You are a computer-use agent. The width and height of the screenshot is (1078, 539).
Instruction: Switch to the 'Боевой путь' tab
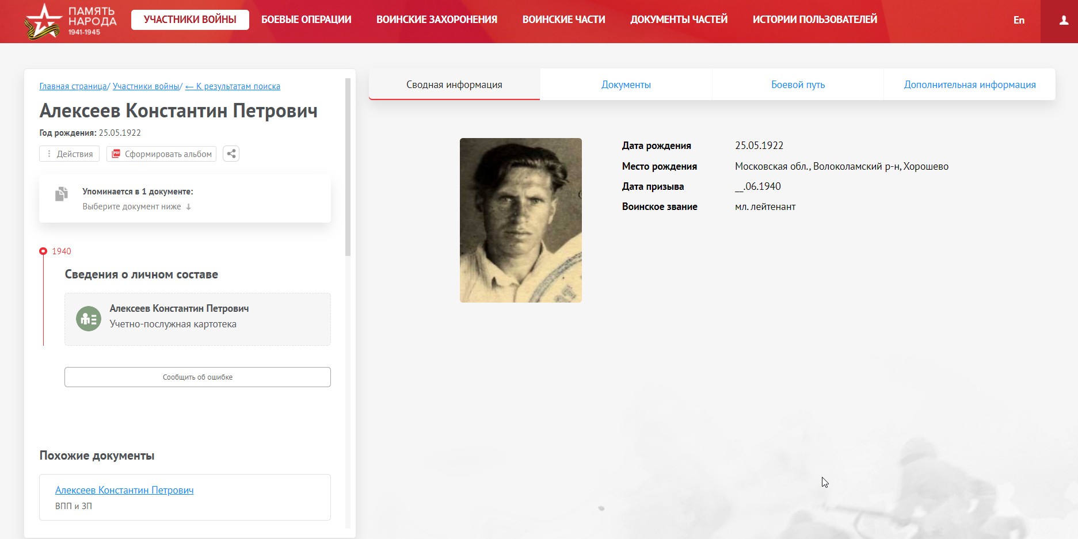[798, 85]
